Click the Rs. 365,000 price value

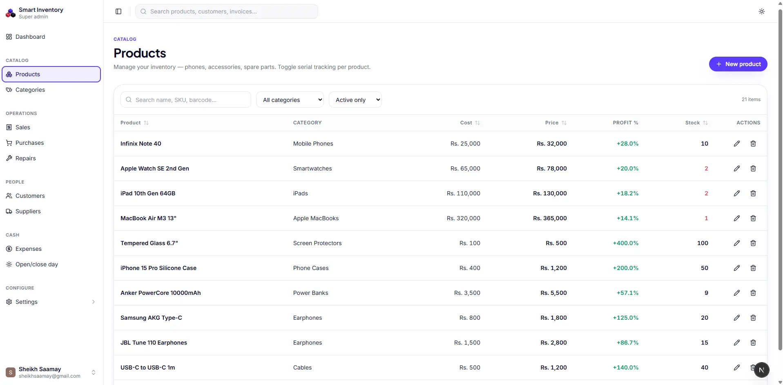point(550,218)
